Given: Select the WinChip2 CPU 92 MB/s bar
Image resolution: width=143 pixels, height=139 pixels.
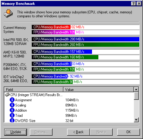Looking at the screenshot, I should 86,76.
